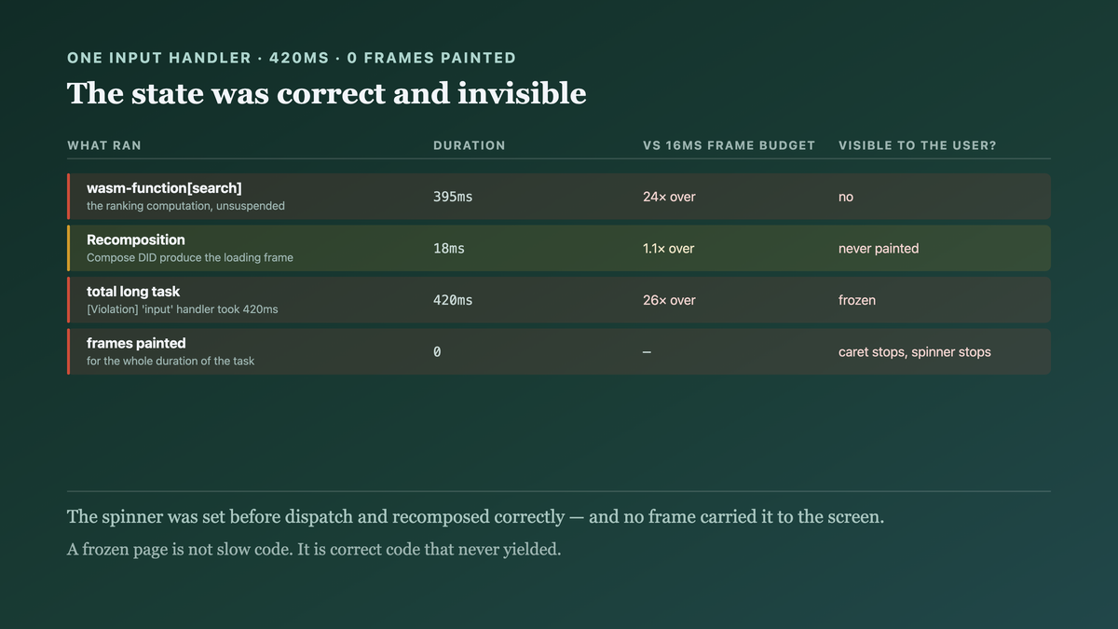The image size is (1118, 629).
Task: Click 'Compose DID produce the loading frame'
Action: [x=190, y=257]
